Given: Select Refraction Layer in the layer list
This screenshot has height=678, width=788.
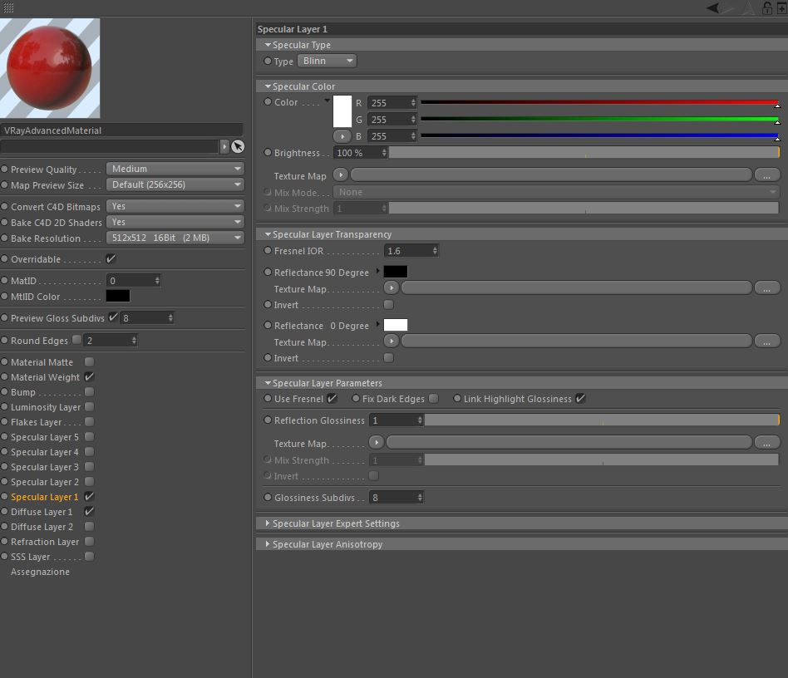Looking at the screenshot, I should click(45, 542).
